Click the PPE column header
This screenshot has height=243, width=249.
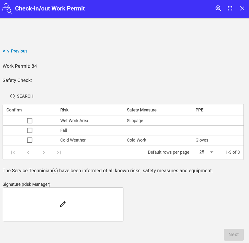[x=199, y=110]
